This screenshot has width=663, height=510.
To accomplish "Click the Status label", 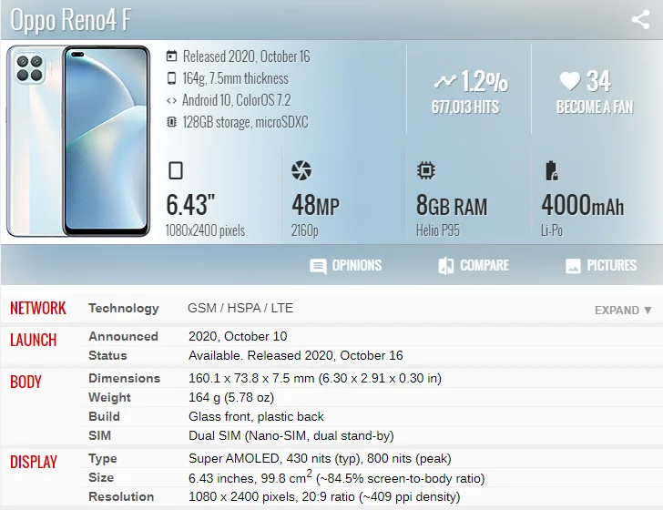I will click(x=107, y=355).
